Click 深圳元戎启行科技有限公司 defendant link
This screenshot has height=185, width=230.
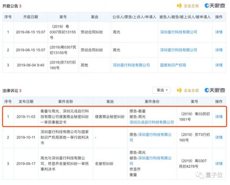click(151, 122)
